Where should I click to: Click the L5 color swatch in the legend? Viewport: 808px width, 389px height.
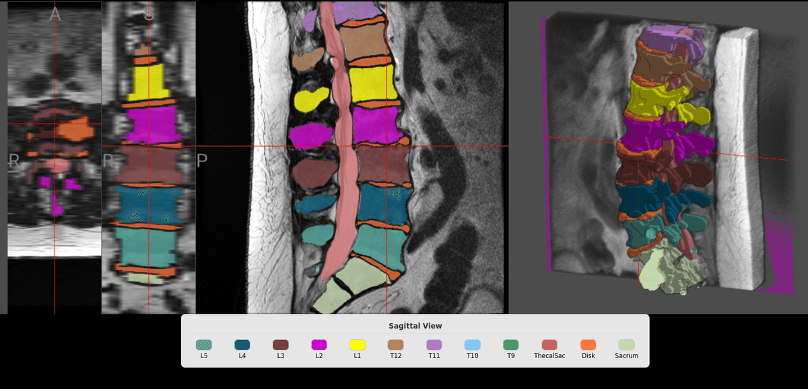(x=203, y=343)
